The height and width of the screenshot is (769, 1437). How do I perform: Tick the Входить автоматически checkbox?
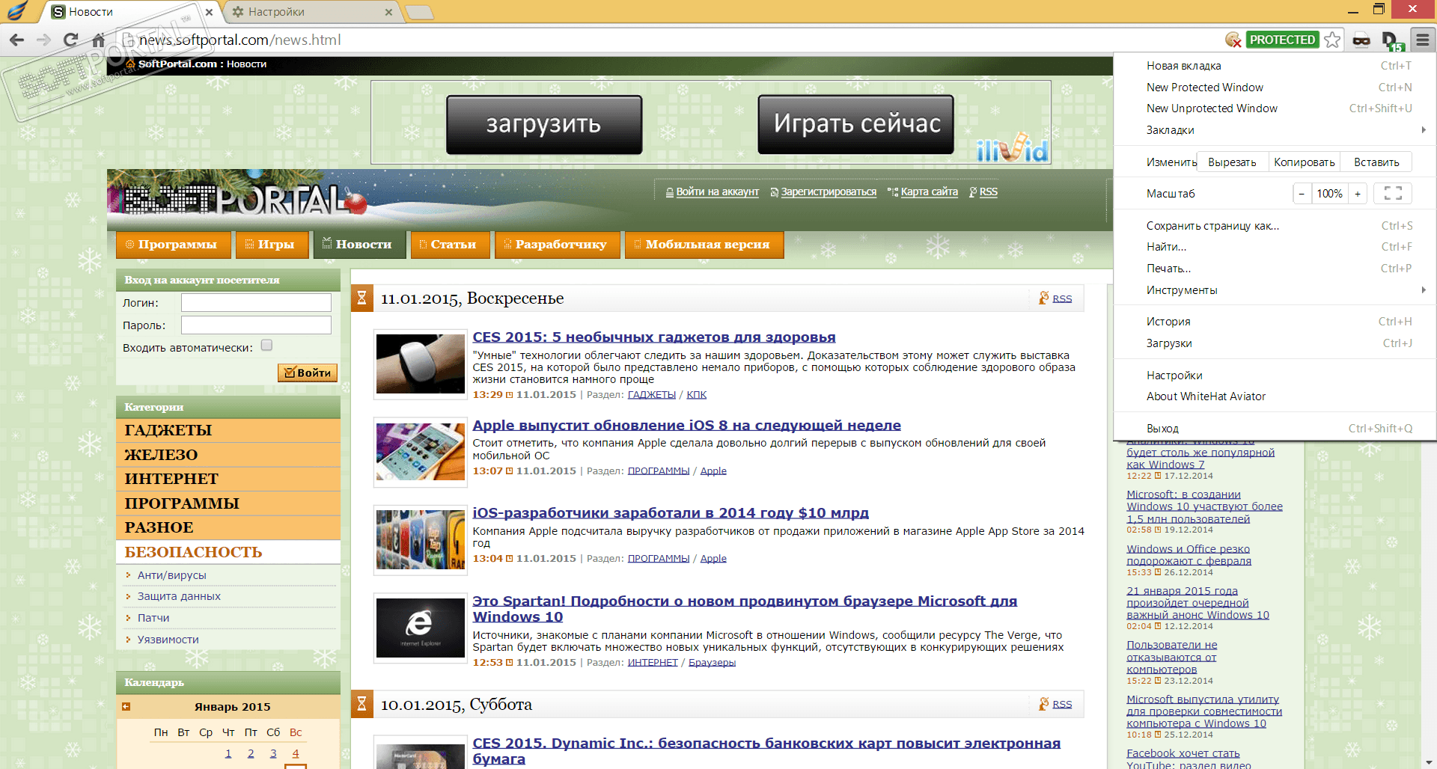[x=267, y=346]
